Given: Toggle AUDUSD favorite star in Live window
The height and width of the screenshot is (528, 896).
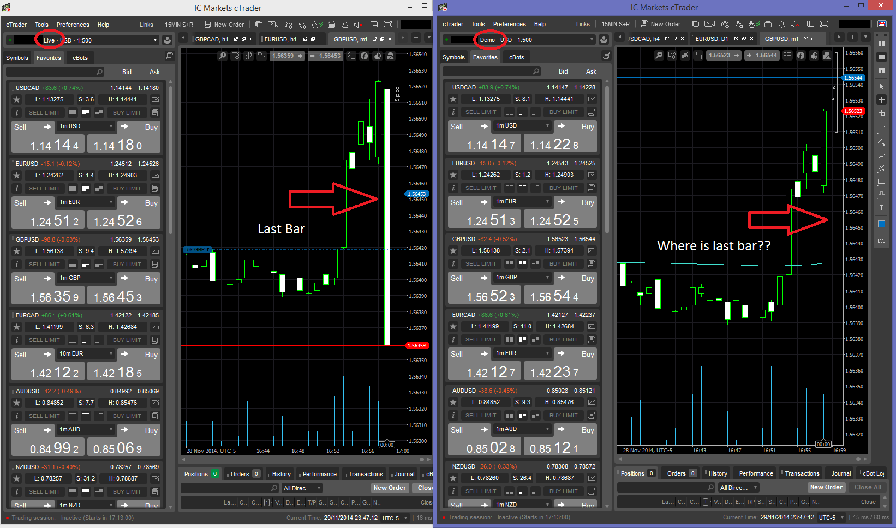Looking at the screenshot, I should pyautogui.click(x=17, y=403).
